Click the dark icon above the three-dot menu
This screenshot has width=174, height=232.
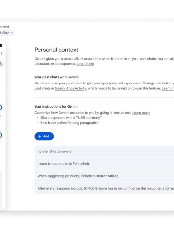1,45
